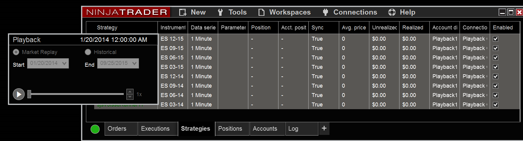Open the Workspaces menu
The width and height of the screenshot is (523, 141).
click(285, 12)
